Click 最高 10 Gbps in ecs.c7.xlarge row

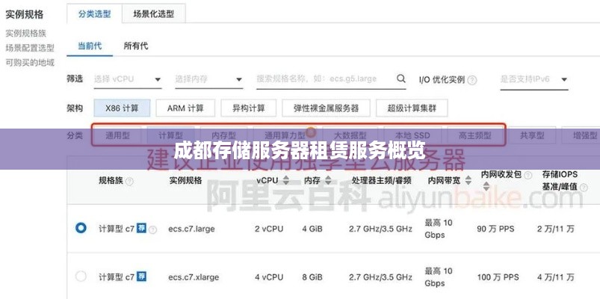tap(439, 277)
